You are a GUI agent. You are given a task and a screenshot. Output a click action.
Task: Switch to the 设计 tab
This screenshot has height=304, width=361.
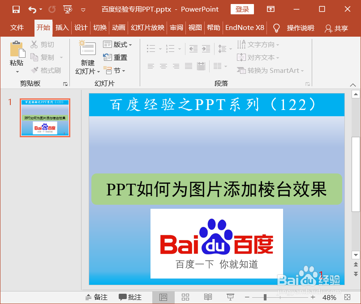[x=81, y=28]
